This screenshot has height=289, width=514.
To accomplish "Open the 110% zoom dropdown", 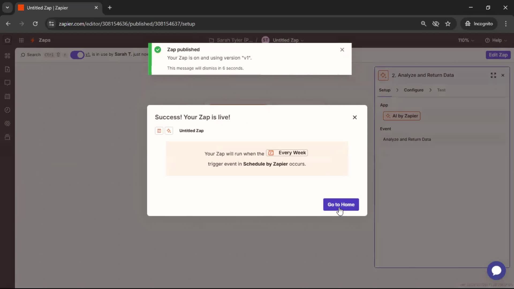I will [466, 40].
